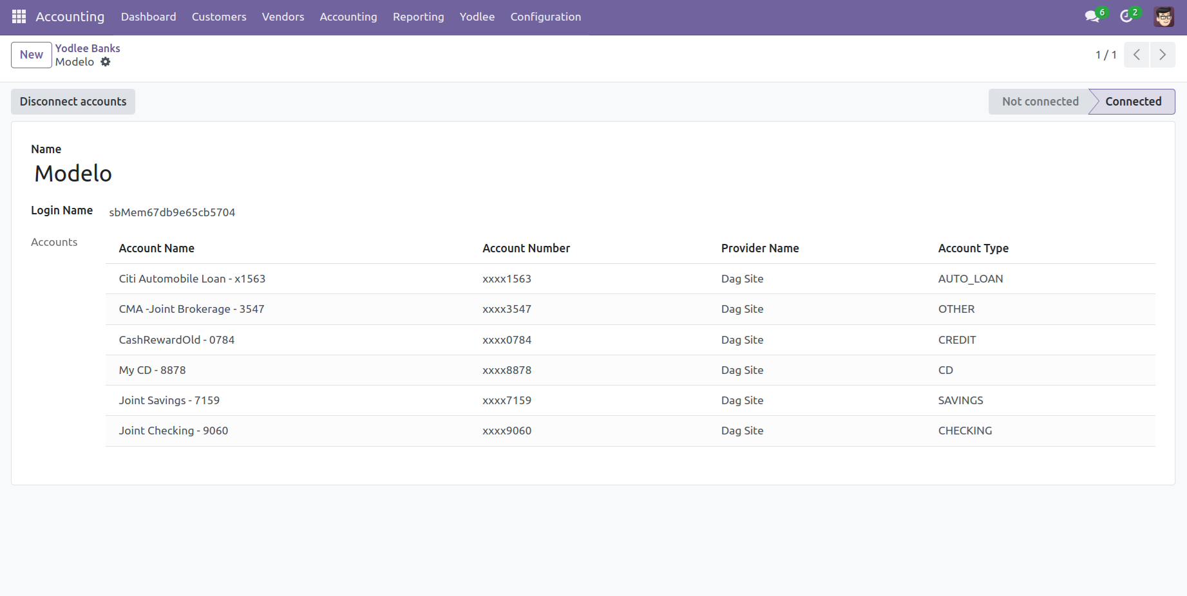1187x596 pixels.
Task: Go back to Yodlee Banks breadcrumb
Action: pyautogui.click(x=88, y=48)
